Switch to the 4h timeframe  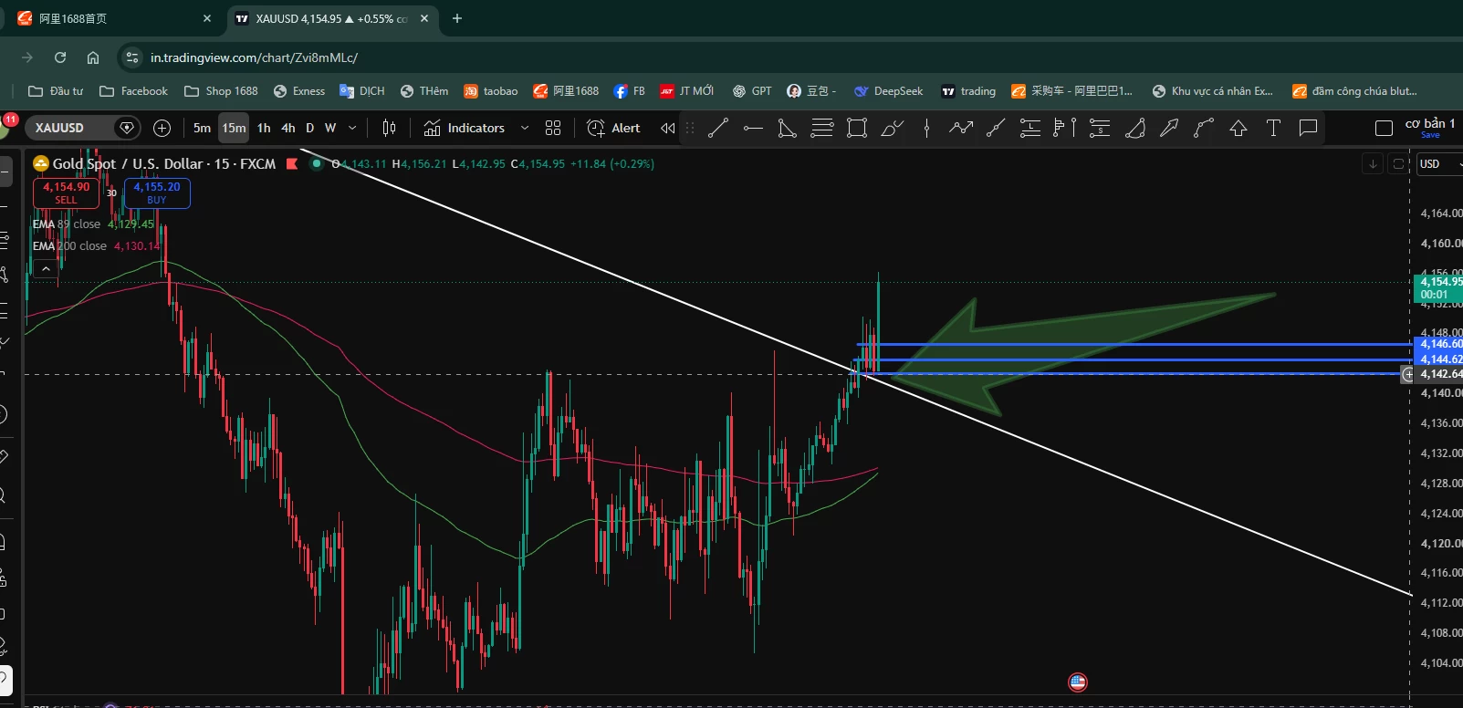click(288, 129)
